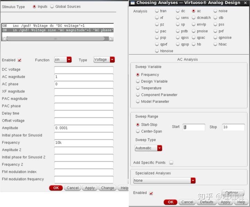
Task: Cancel the Choosing Analyses window
Action: point(187,202)
